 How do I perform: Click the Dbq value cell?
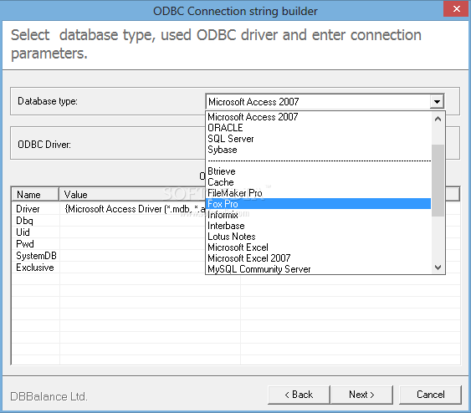coord(133,221)
